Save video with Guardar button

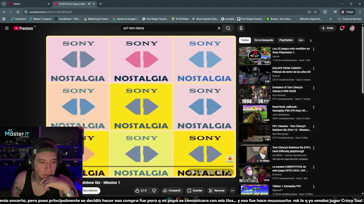coord(195,191)
